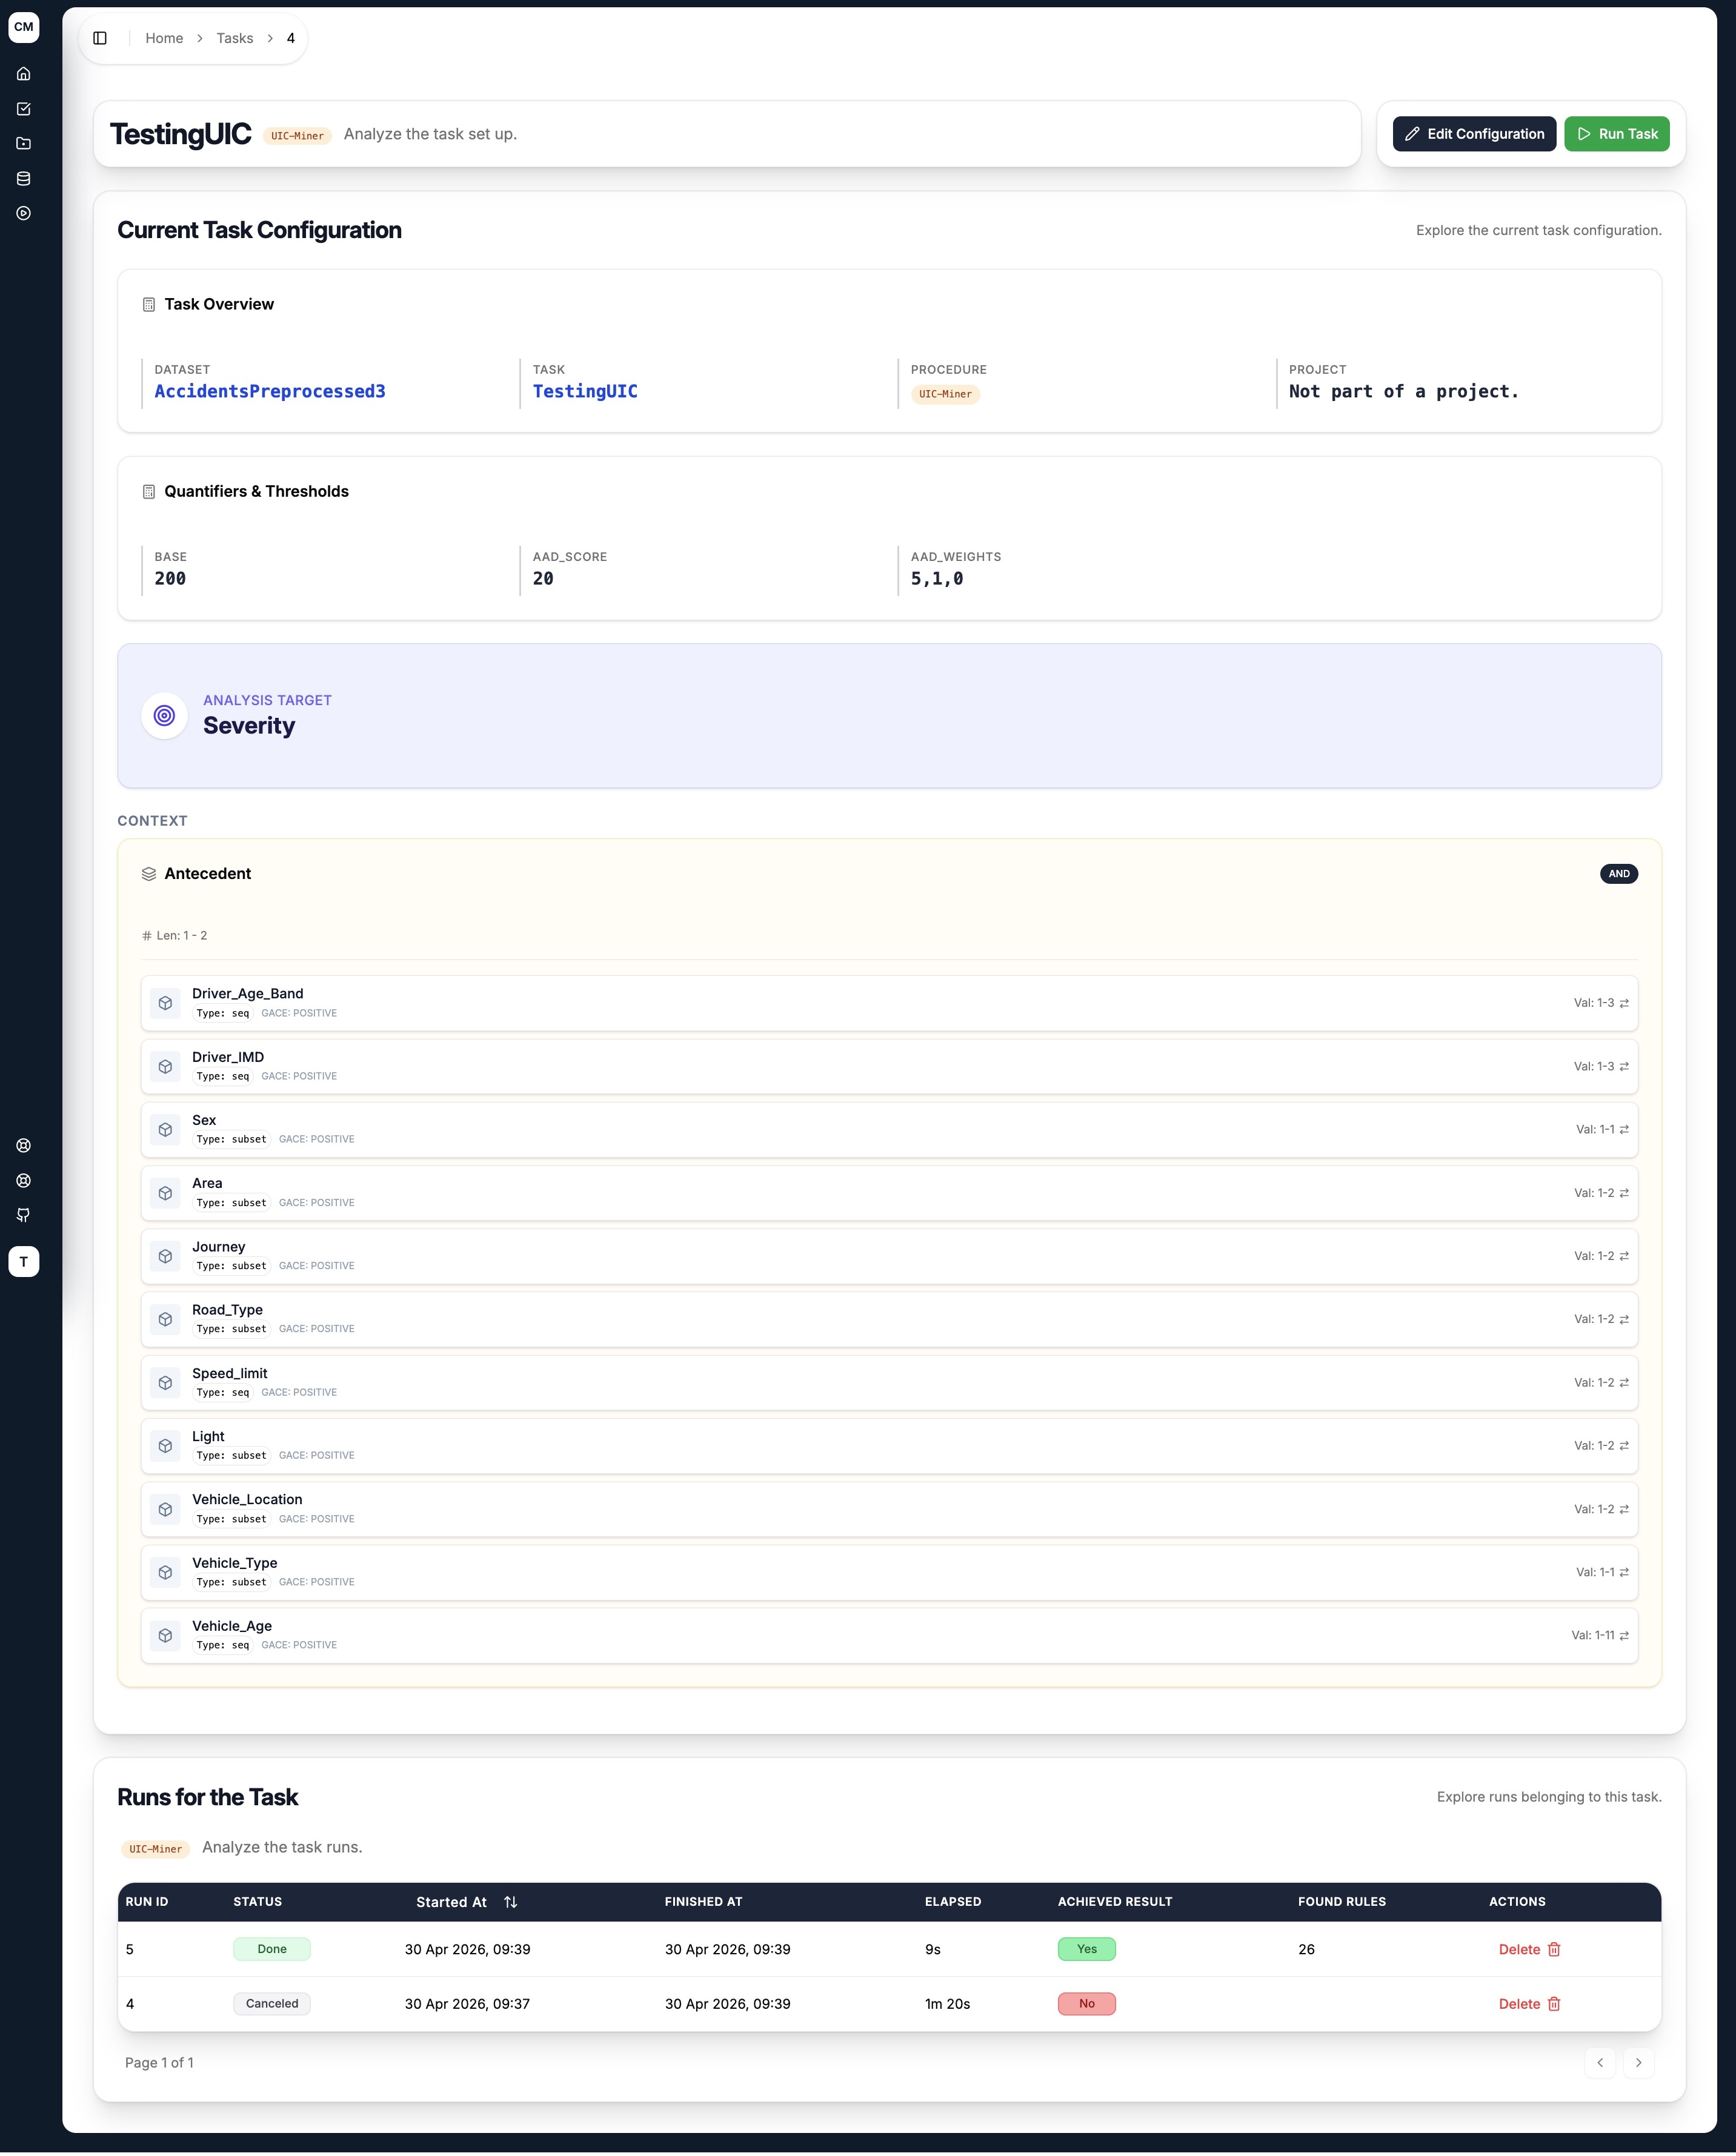This screenshot has width=1736, height=2156.
Task: Click the Antecedent layers icon
Action: [149, 875]
